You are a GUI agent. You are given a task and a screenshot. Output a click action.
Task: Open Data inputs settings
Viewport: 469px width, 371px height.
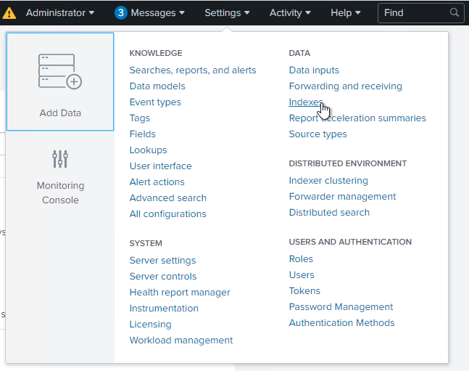tap(314, 70)
